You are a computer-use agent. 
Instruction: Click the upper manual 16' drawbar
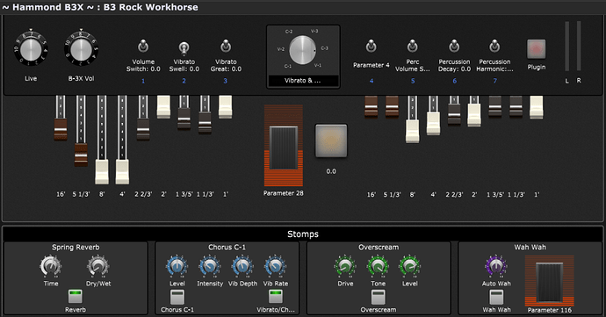[x=61, y=129]
